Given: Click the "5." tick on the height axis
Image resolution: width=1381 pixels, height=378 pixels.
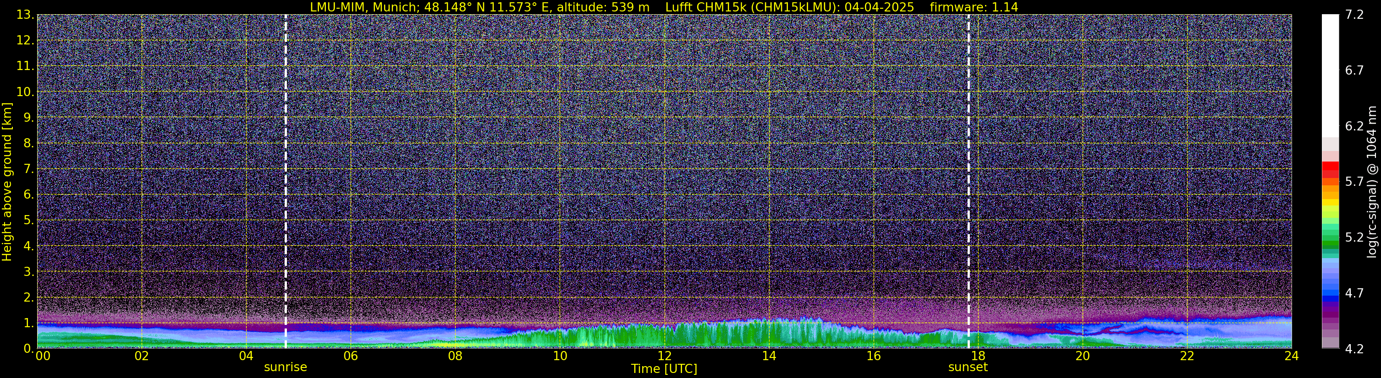Looking at the screenshot, I should click(x=28, y=220).
